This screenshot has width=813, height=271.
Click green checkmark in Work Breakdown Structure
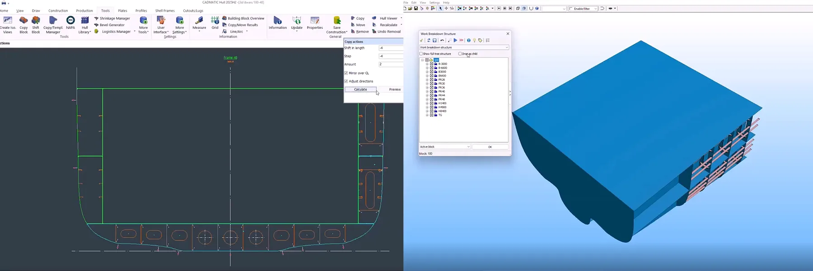[422, 40]
